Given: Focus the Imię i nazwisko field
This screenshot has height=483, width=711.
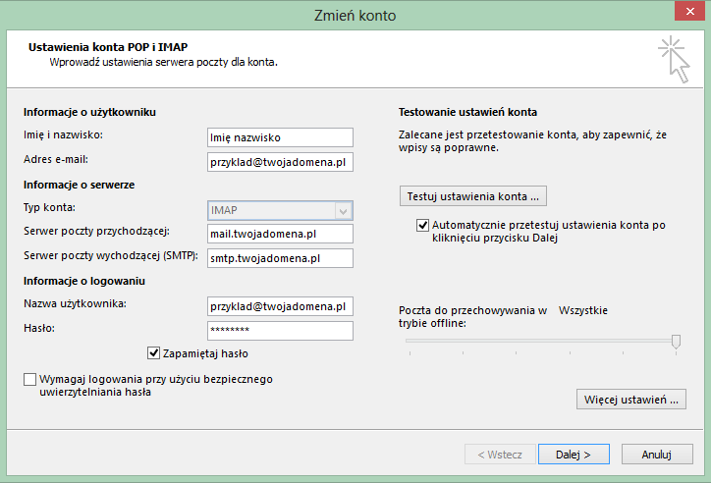Looking at the screenshot, I should coord(280,137).
